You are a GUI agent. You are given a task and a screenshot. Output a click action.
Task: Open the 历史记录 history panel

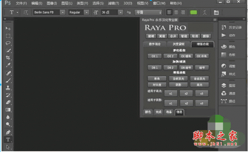[232, 27]
